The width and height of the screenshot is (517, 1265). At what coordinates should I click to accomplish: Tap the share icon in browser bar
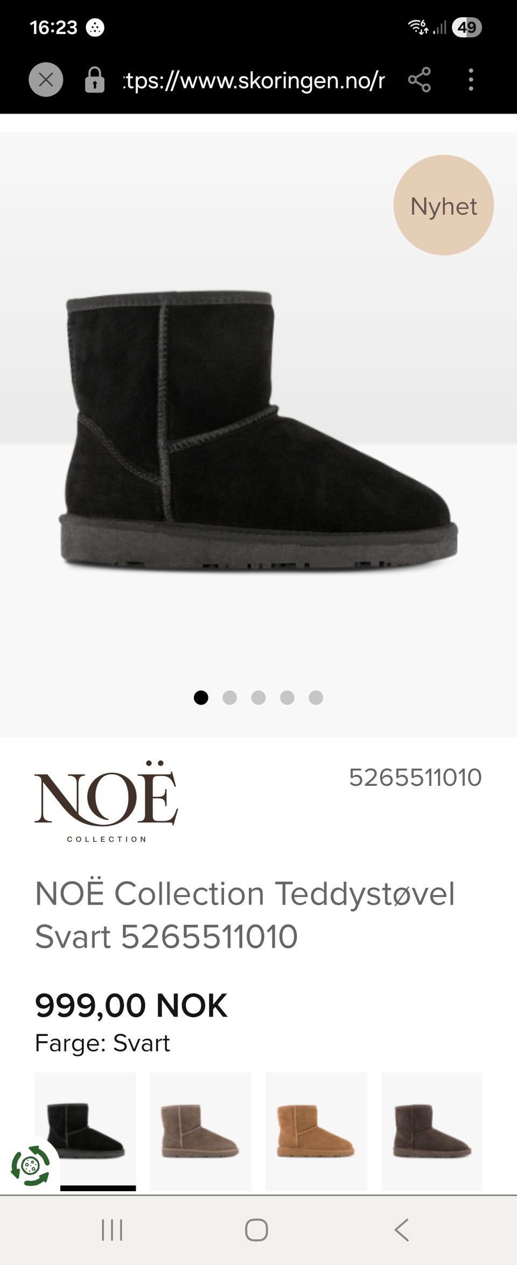click(420, 80)
